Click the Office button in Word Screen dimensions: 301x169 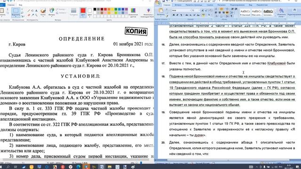pyautogui.click(x=158, y=2)
